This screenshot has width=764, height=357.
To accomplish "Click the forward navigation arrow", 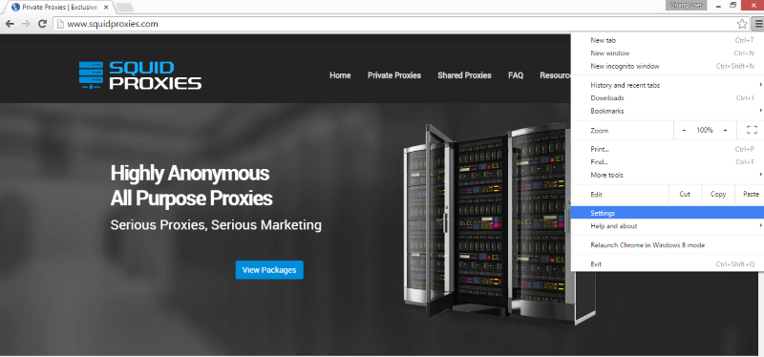I will [26, 23].
